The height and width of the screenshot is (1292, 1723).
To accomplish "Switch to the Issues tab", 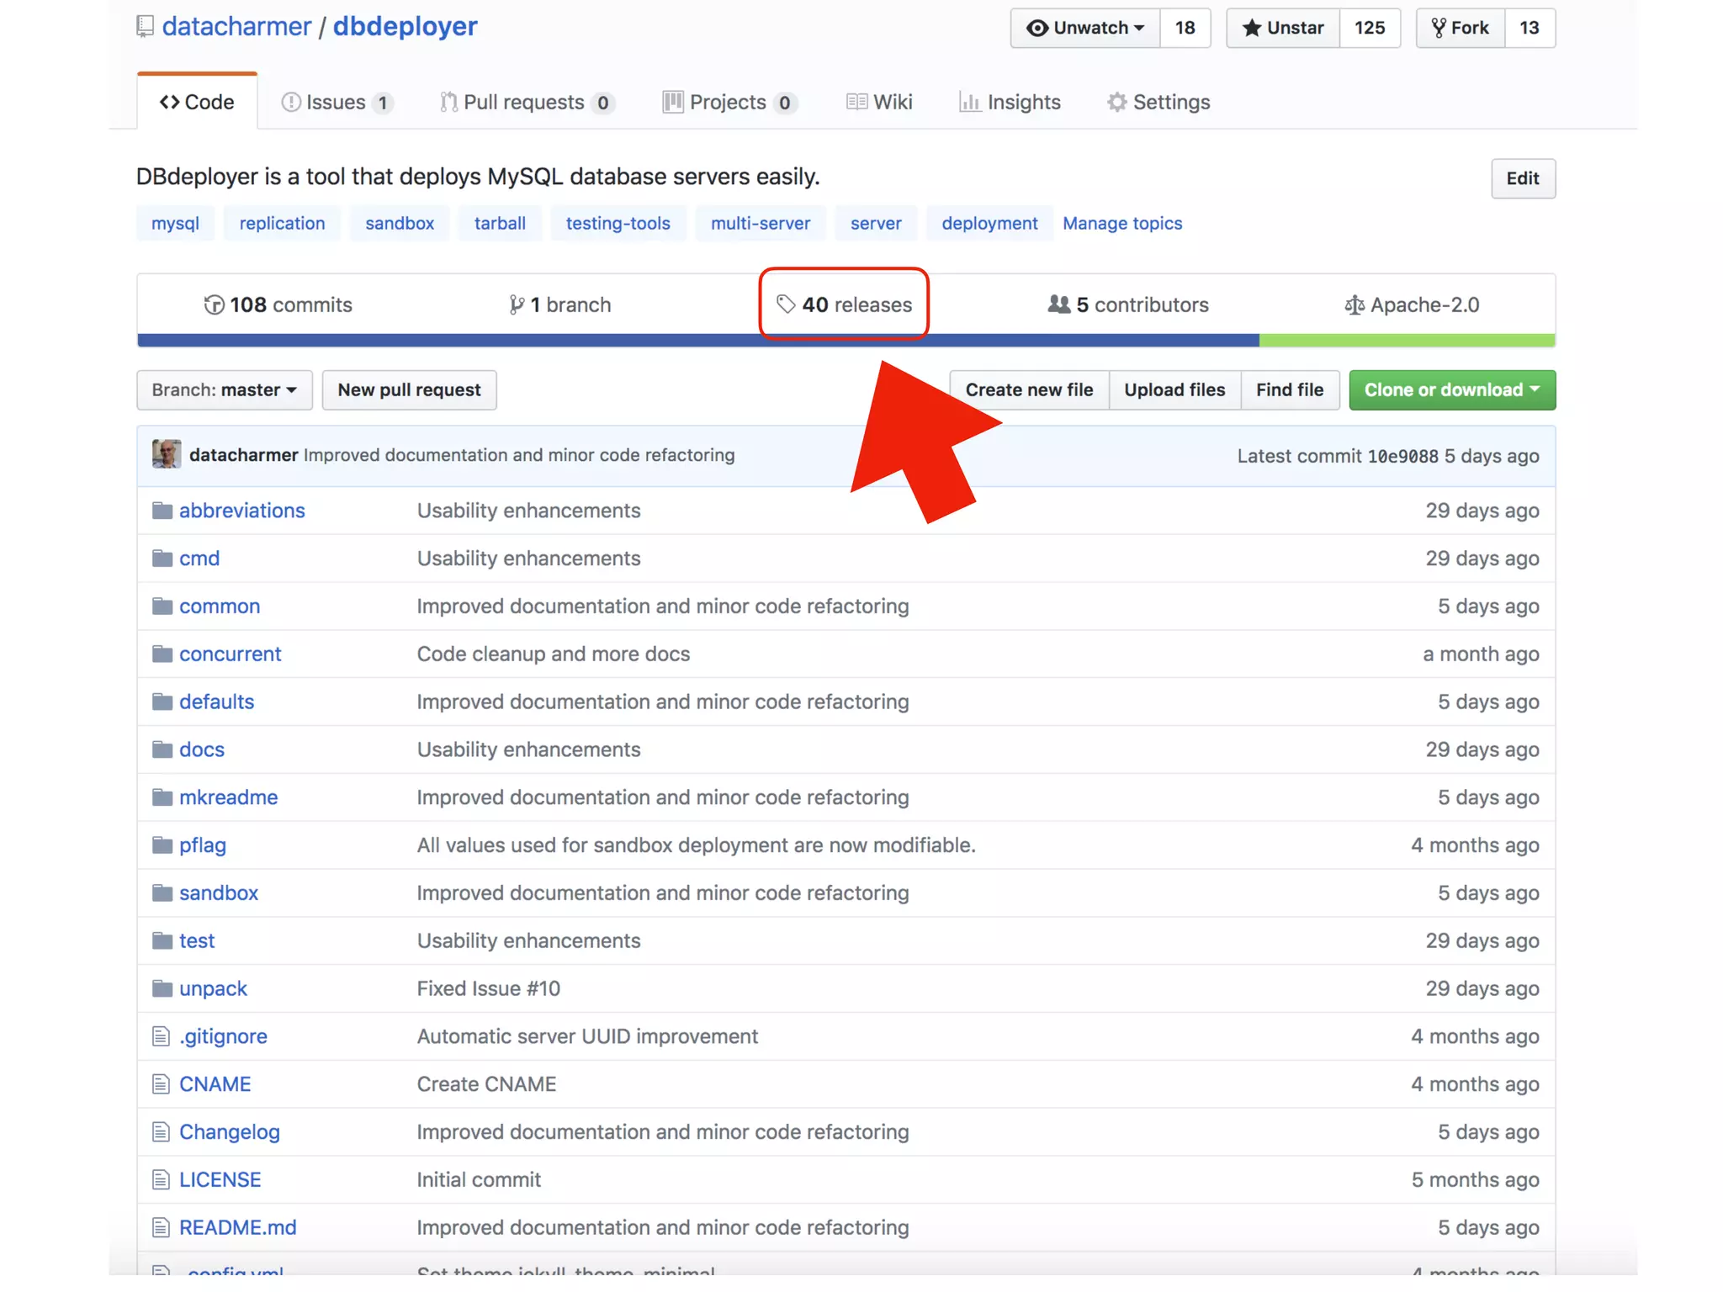I will click(x=336, y=102).
